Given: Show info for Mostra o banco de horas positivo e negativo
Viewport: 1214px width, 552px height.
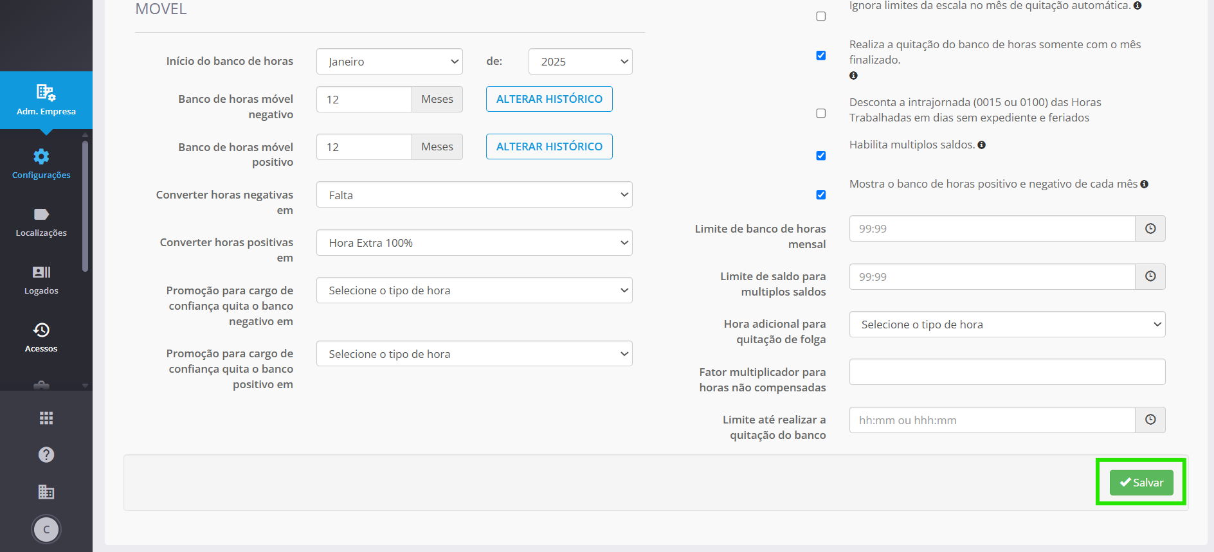Looking at the screenshot, I should (1145, 184).
